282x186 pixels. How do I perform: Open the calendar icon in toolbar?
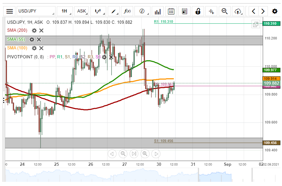[171, 11]
